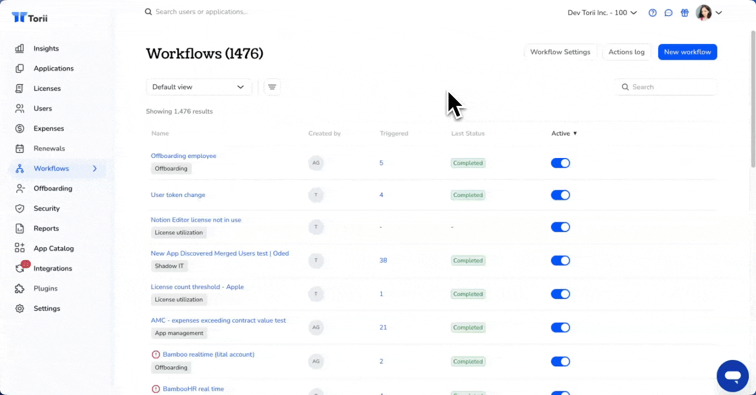Click the App Catalog icon
The image size is (756, 395).
(x=20, y=249)
